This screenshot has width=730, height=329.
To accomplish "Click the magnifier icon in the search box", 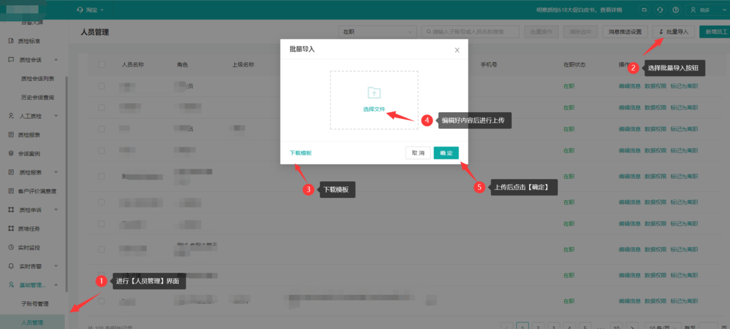I will (x=429, y=32).
